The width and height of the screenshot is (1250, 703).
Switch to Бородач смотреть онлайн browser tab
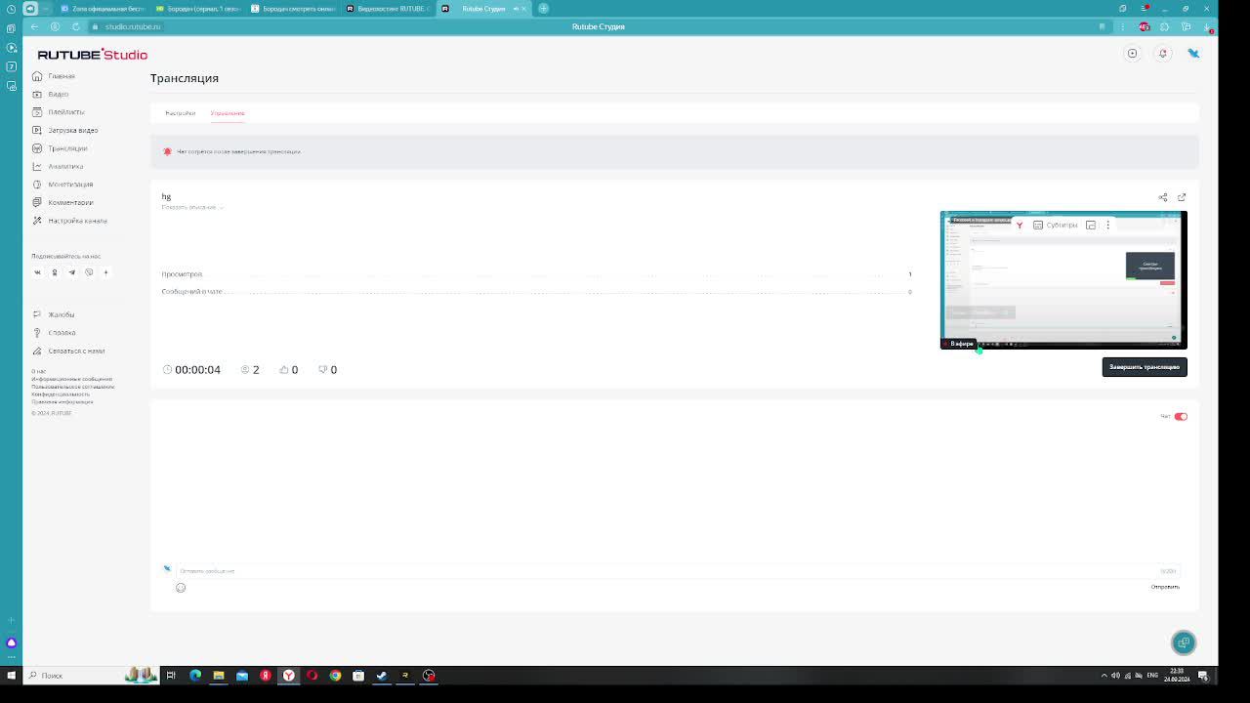pyautogui.click(x=293, y=9)
